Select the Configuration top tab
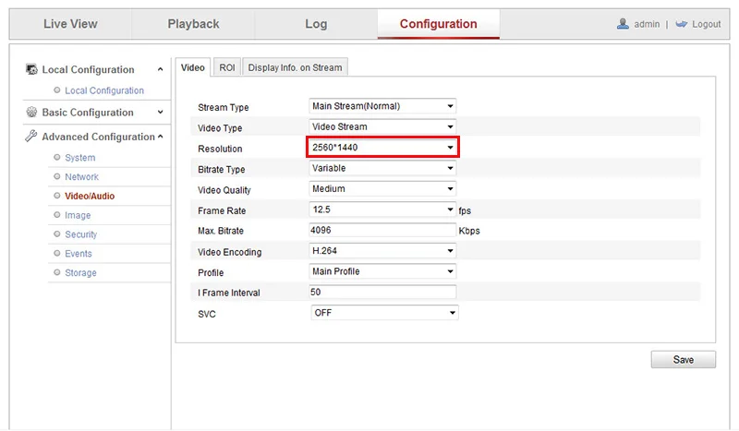The width and height of the screenshot is (739, 431). pos(438,24)
